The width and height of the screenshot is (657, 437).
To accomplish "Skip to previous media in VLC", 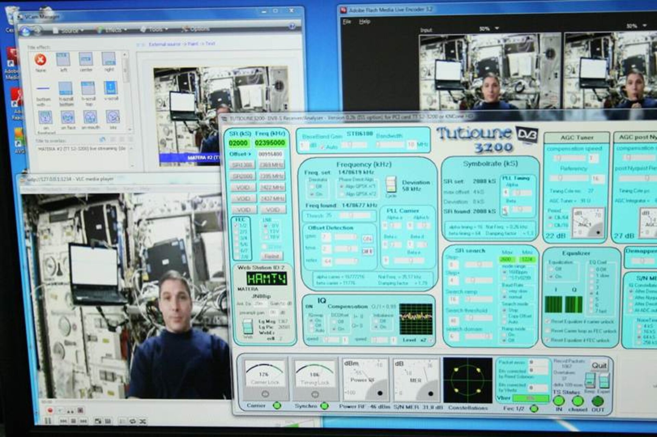I will (x=64, y=421).
